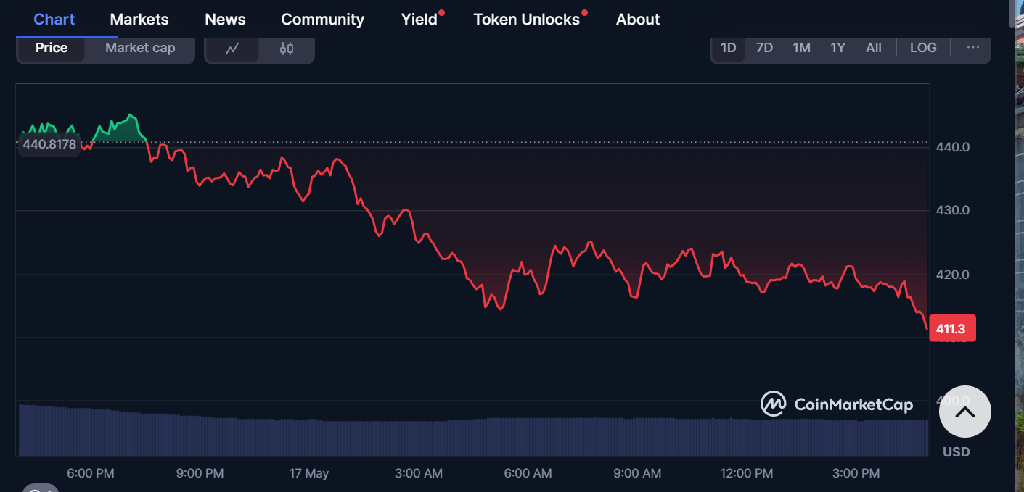Open the three-dots more options menu
Image resolution: width=1024 pixels, height=492 pixels.
(973, 48)
